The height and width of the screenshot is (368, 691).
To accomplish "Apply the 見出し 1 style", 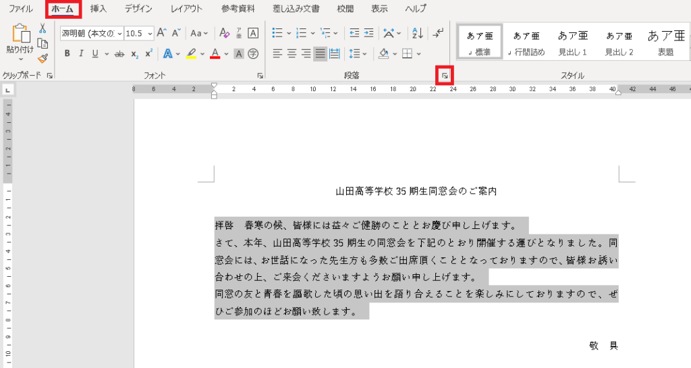I will pos(572,43).
